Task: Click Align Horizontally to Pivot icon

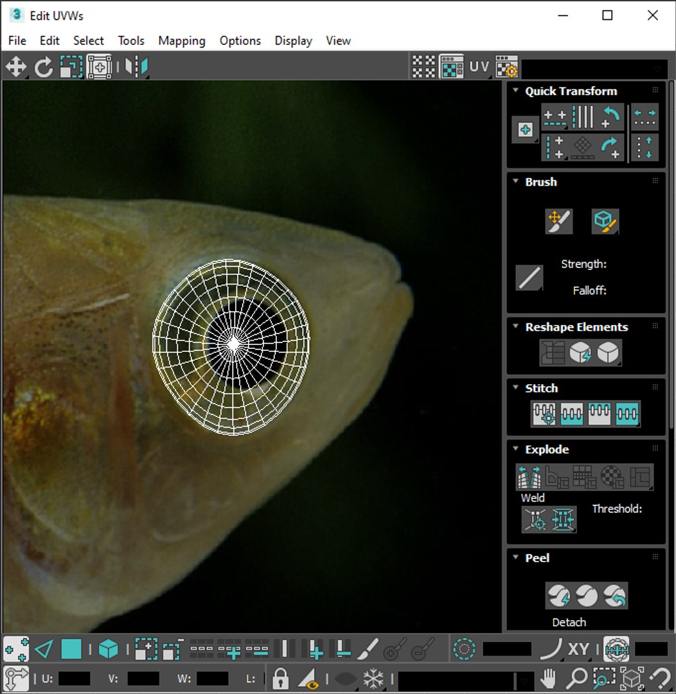Action: pyautogui.click(x=555, y=118)
